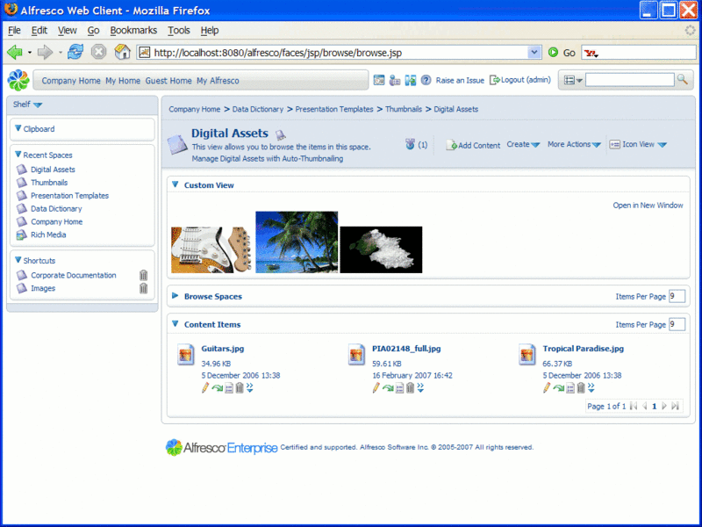Open the Create dropdown menu

523,145
